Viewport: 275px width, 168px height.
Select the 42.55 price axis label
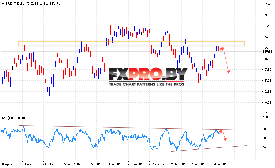point(267,91)
